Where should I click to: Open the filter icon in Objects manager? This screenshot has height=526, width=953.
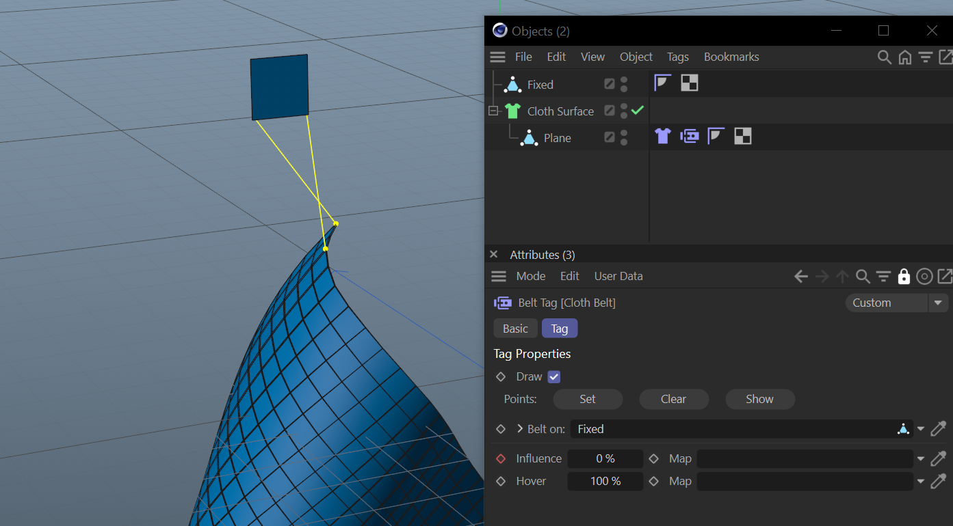[926, 57]
